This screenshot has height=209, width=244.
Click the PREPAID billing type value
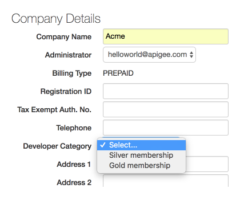(118, 73)
